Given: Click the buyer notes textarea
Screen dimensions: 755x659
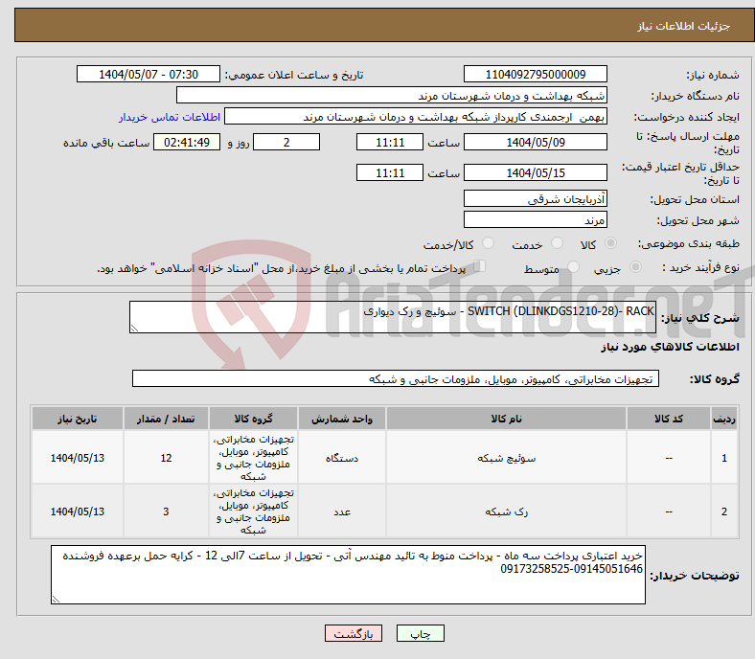Looking at the screenshot, I should coord(348,575).
